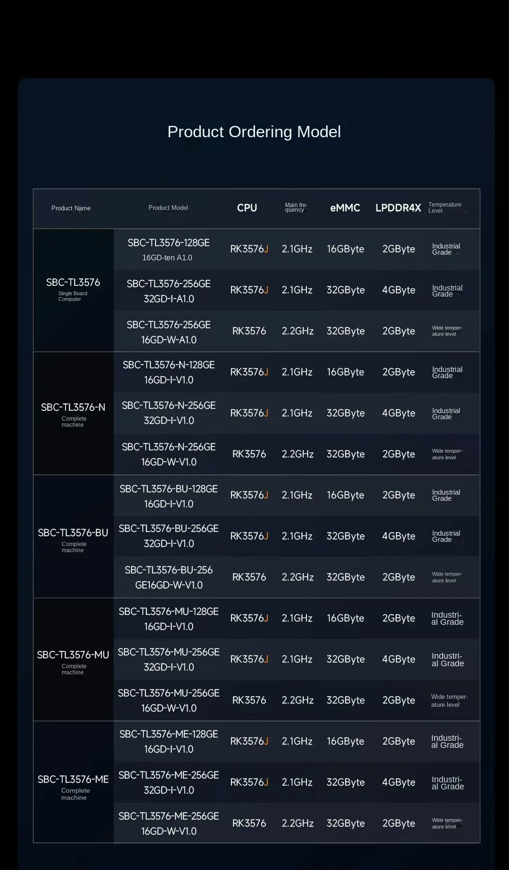This screenshot has width=509, height=870.
Task: Click the Main frequency column header
Action: coord(296,207)
